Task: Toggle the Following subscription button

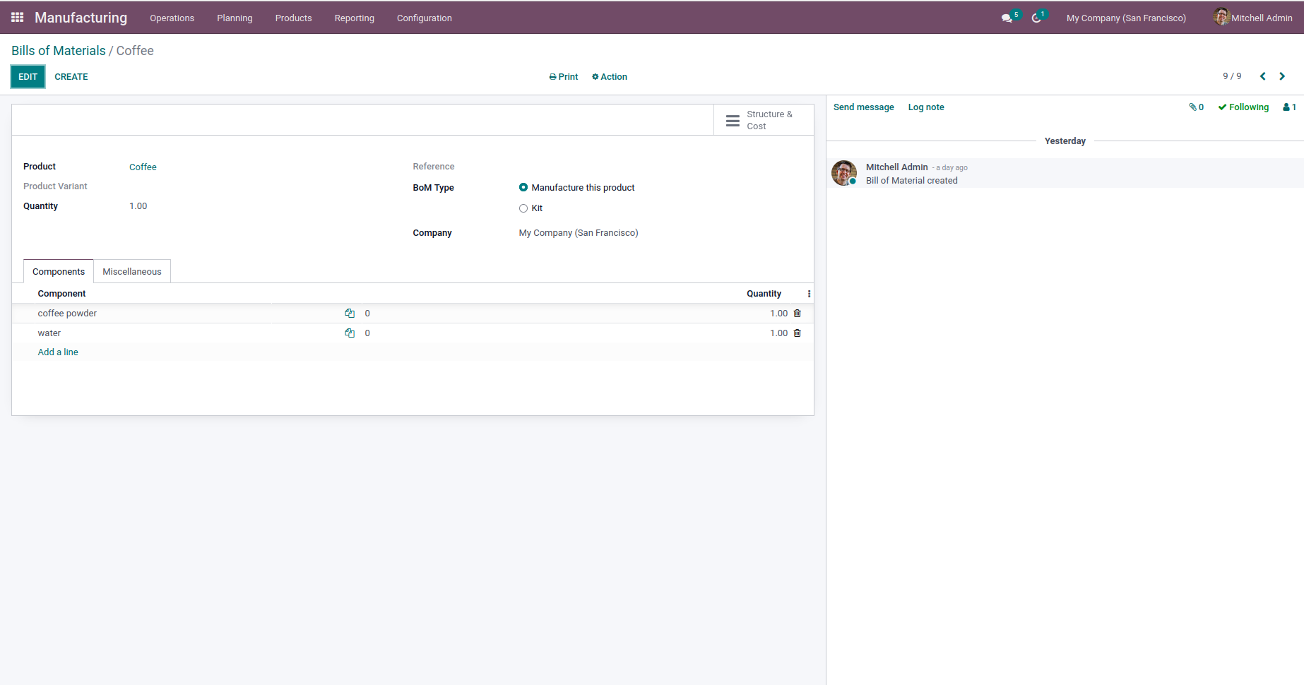Action: point(1243,107)
